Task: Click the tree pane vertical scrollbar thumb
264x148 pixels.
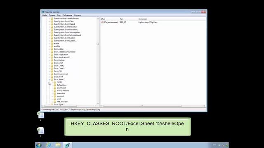Action: pos(98,44)
